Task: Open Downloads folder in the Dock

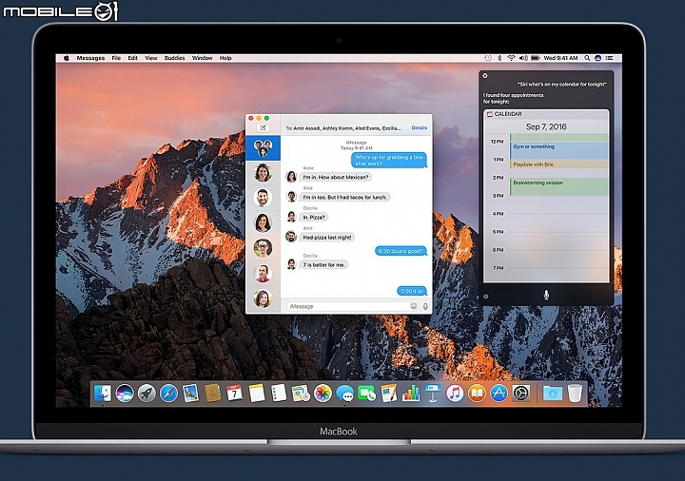Action: tap(553, 394)
